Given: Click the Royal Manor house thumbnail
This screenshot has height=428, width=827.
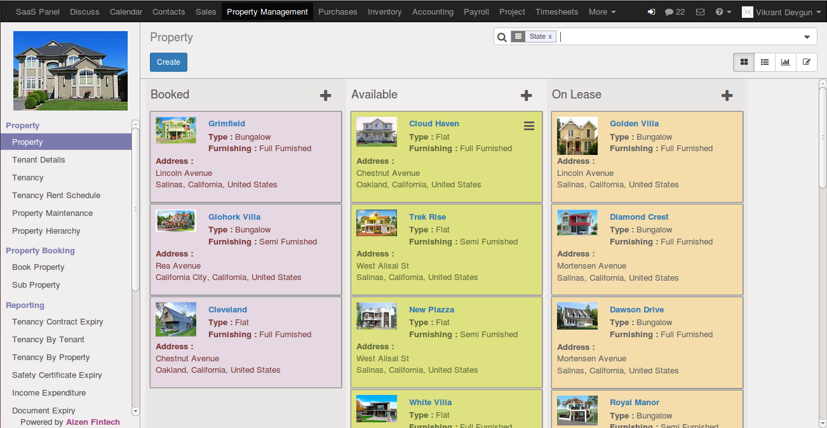Looking at the screenshot, I should click(577, 410).
